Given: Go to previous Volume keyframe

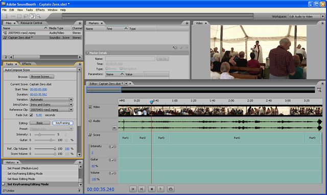Looking at the screenshot, I should [109, 173].
